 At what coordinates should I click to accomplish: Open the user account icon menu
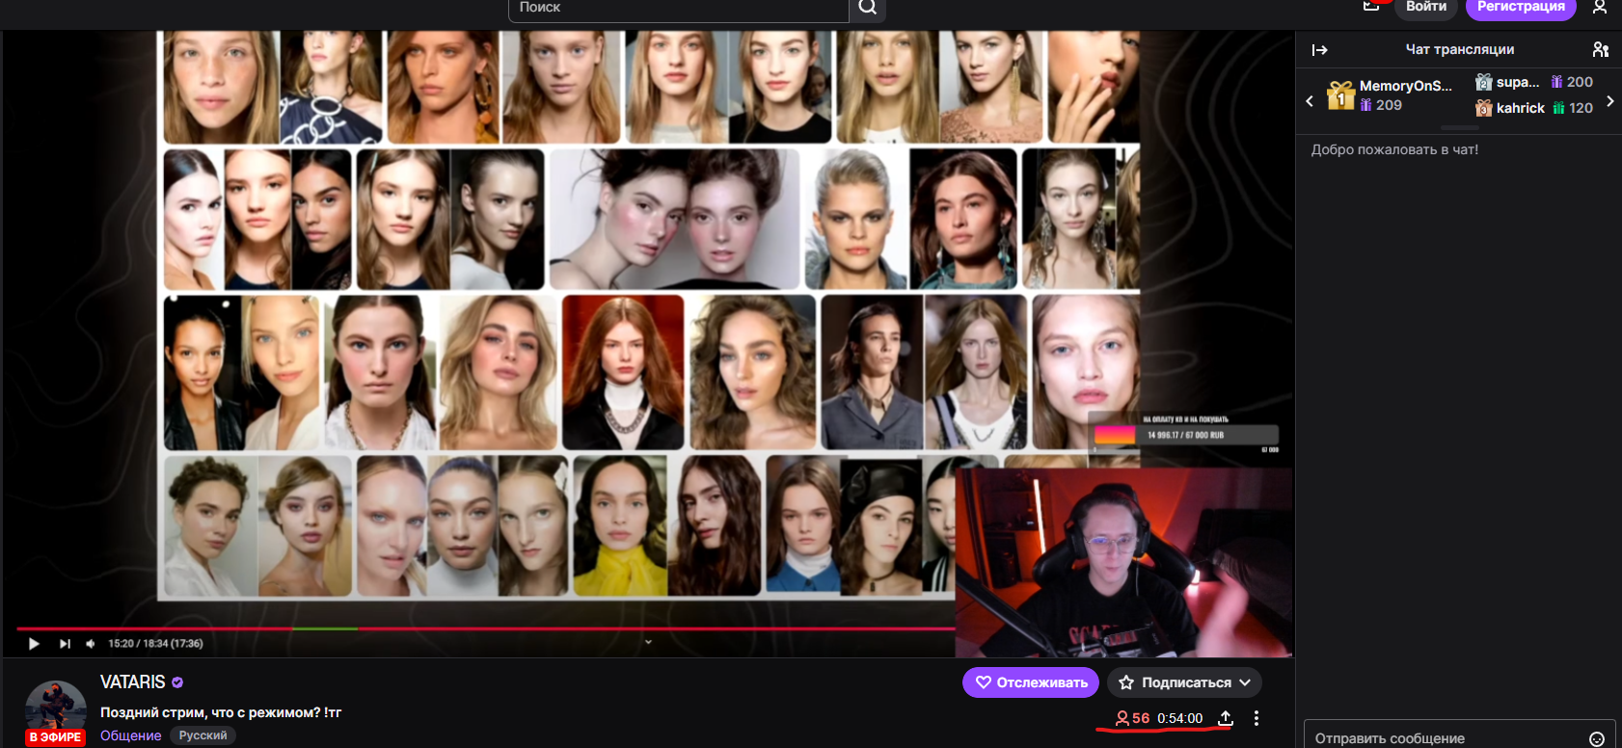tap(1600, 7)
